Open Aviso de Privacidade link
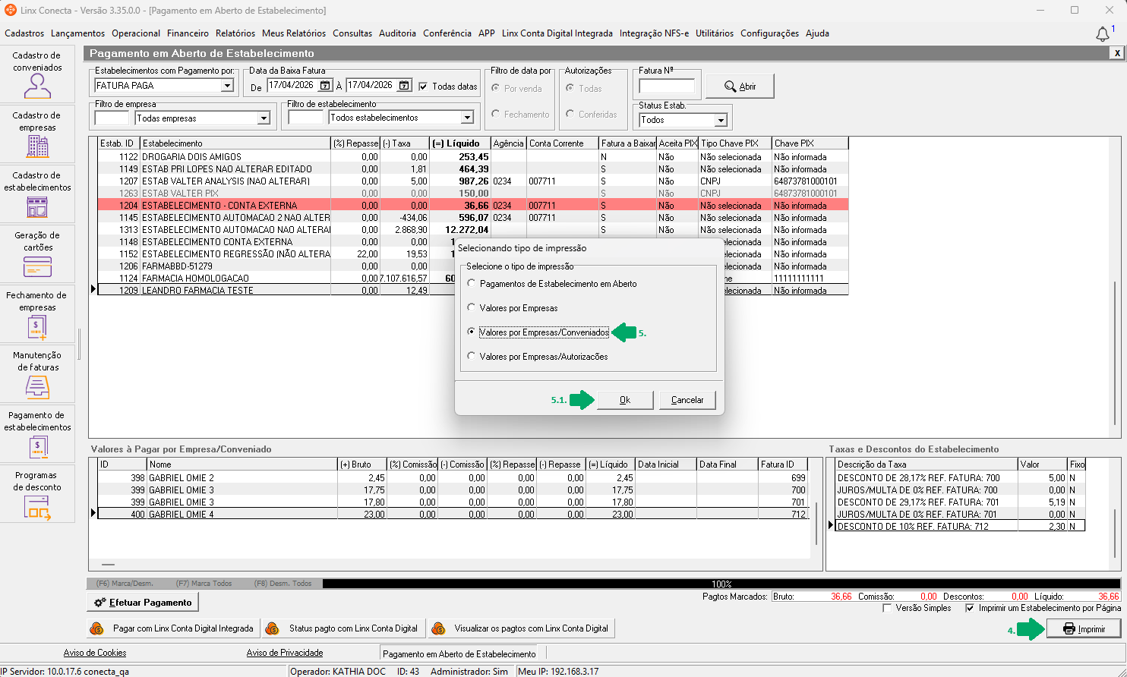 click(285, 653)
